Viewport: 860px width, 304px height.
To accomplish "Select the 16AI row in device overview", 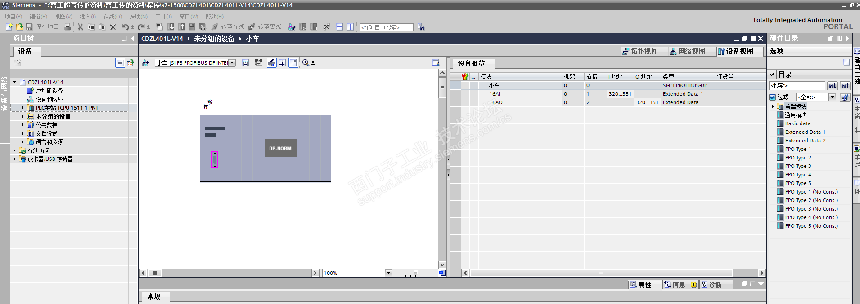I will 608,94.
